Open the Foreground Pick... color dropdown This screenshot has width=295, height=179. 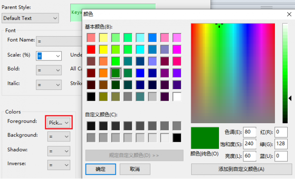click(59, 123)
